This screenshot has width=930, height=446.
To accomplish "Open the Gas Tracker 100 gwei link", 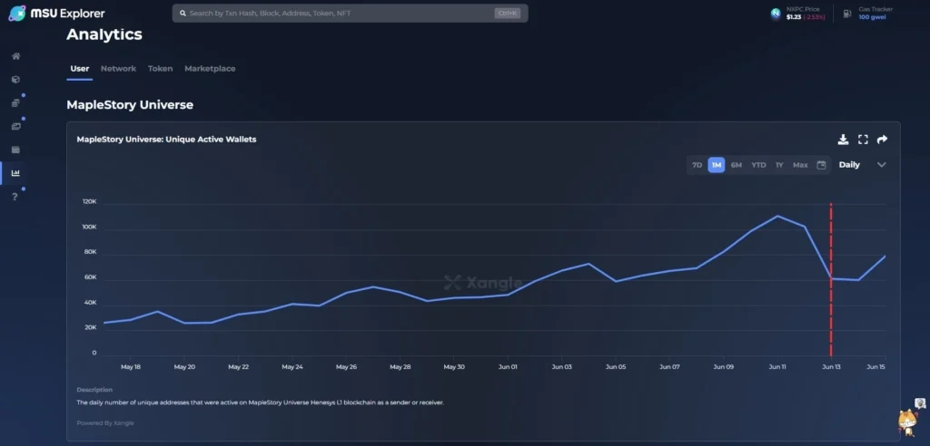I will tap(876, 14).
